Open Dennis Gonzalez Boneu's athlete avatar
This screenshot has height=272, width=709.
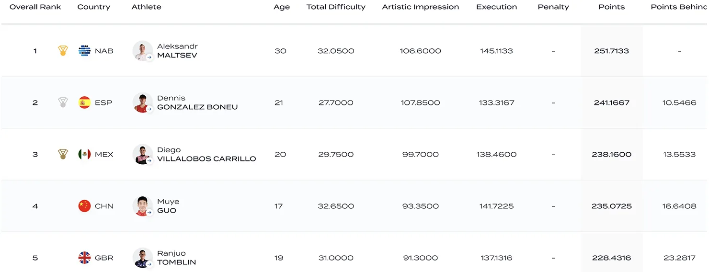click(143, 102)
